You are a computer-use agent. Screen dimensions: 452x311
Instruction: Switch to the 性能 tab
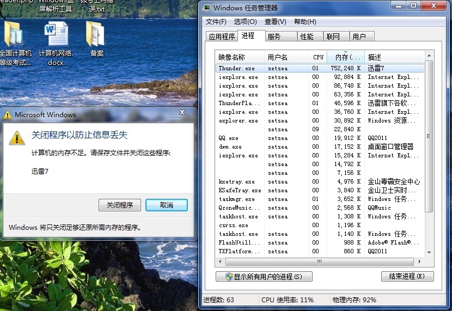coord(310,36)
